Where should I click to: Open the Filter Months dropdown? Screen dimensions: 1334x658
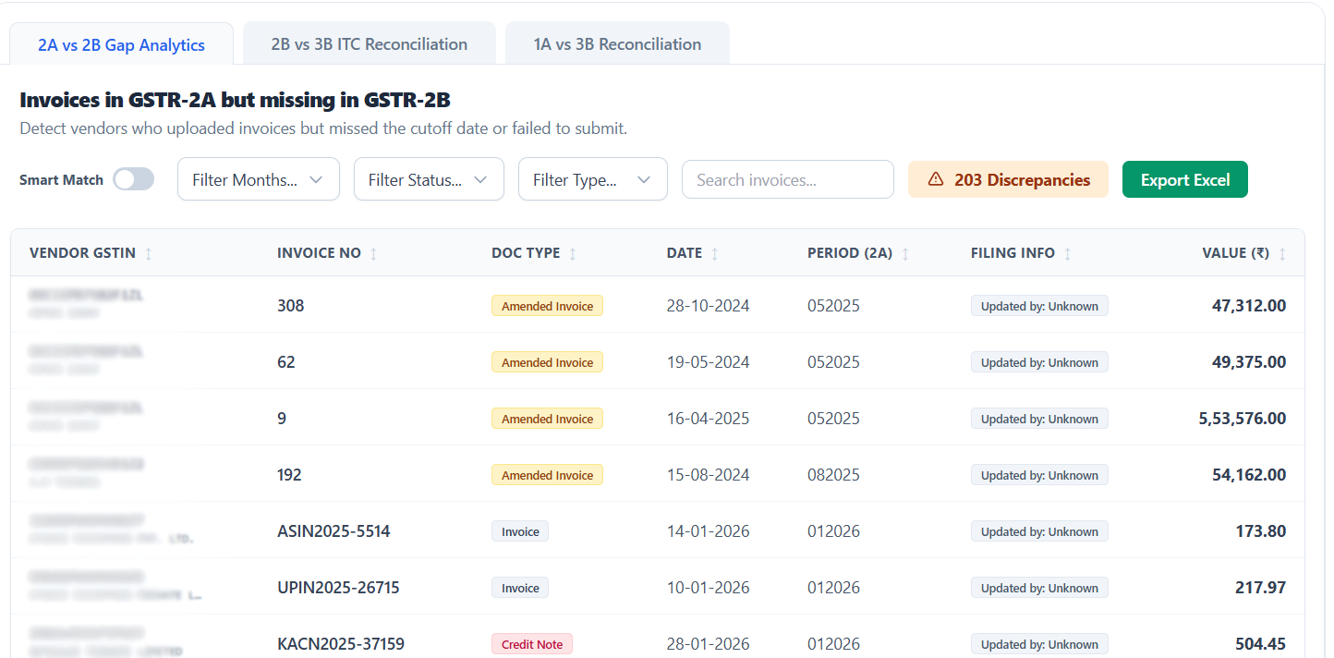click(258, 179)
